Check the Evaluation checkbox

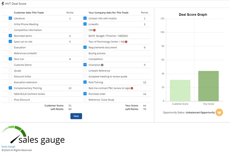10,47
